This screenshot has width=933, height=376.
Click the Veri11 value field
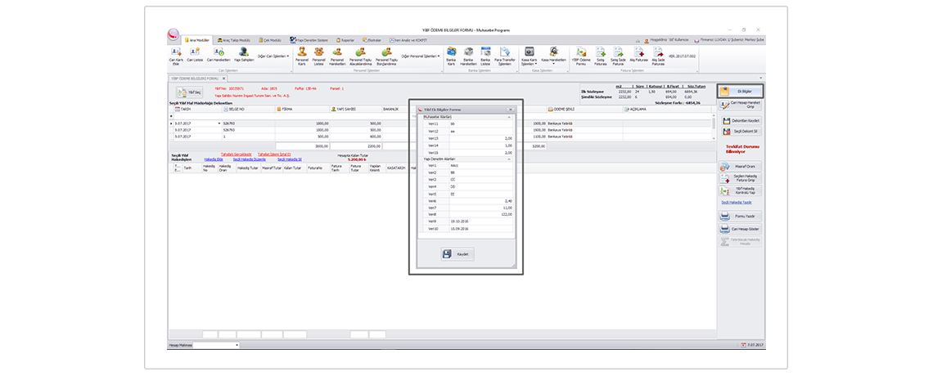480,123
